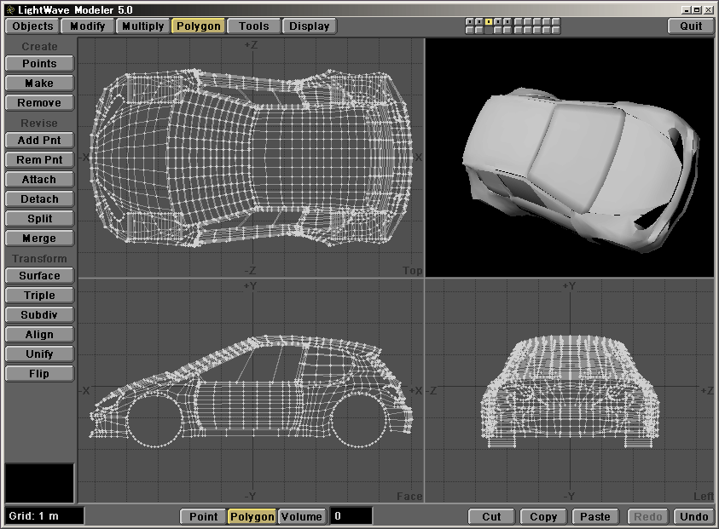719x529 pixels.
Task: Click the Copy button
Action: [543, 516]
